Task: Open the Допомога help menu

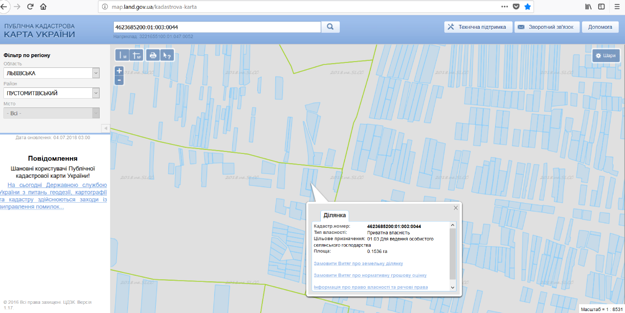Action: (600, 27)
